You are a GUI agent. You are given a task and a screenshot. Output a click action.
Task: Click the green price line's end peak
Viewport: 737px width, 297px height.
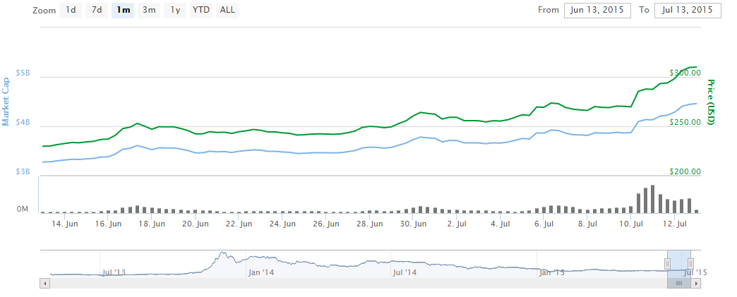pos(695,67)
